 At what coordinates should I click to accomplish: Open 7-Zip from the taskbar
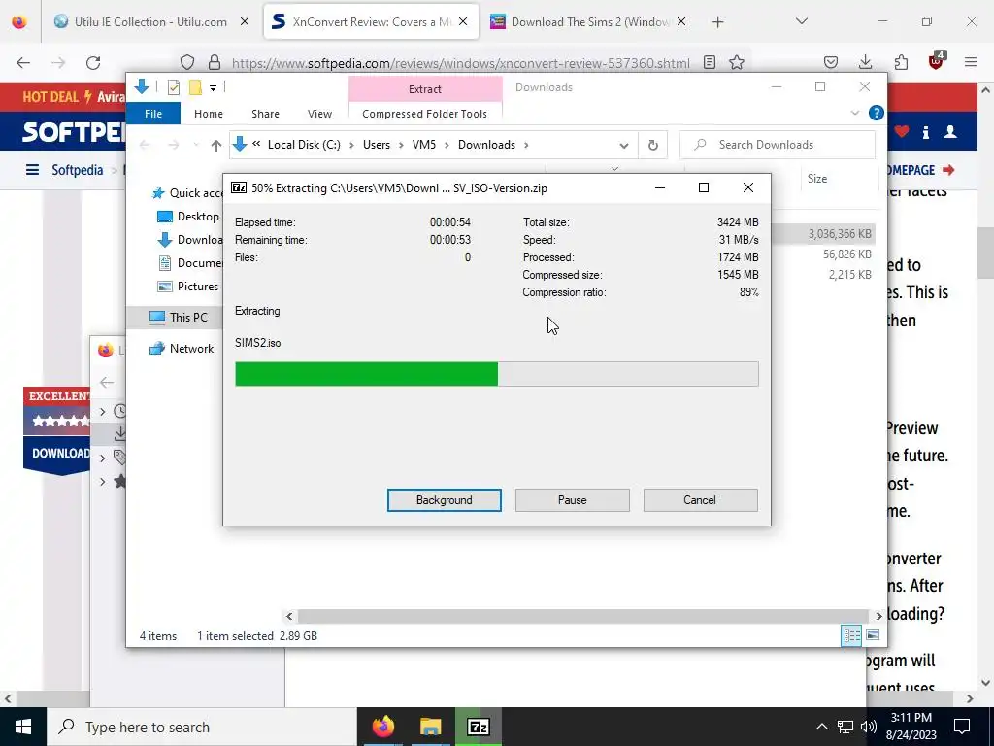click(x=479, y=727)
